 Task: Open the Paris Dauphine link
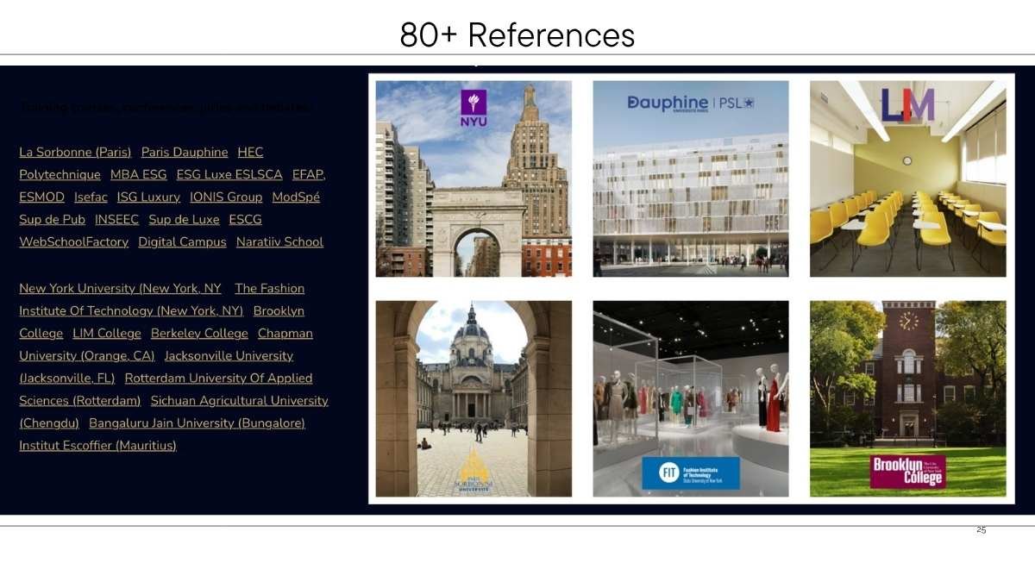tap(185, 153)
